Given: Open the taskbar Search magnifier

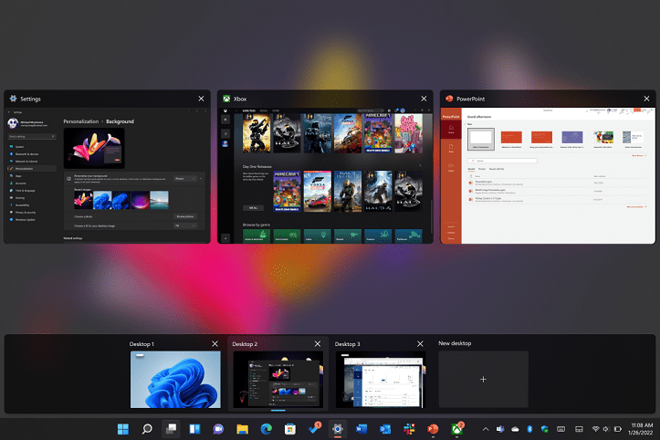Looking at the screenshot, I should [147, 429].
